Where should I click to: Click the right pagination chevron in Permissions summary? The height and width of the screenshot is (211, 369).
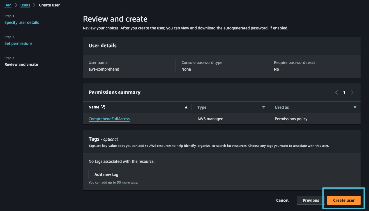tap(352, 92)
